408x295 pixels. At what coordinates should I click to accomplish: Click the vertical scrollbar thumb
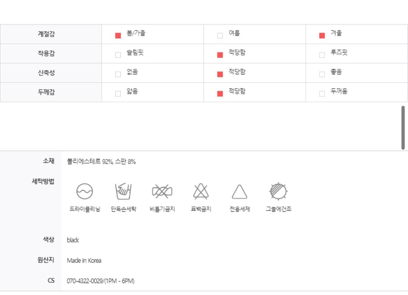(x=403, y=128)
